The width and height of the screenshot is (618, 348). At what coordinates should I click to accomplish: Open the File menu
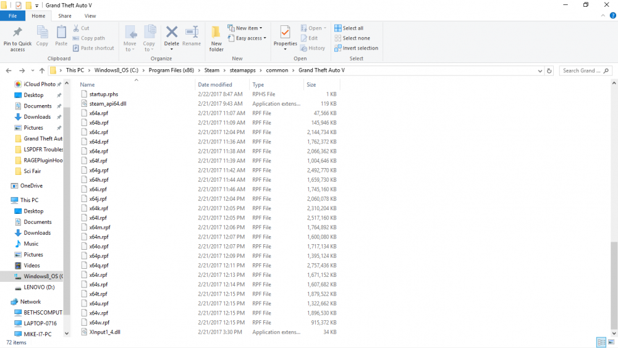[x=12, y=16]
